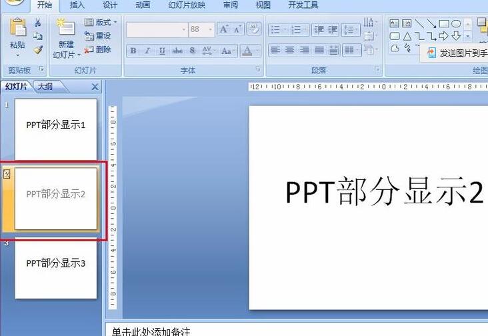Toggle justify text alignment

pos(319,50)
